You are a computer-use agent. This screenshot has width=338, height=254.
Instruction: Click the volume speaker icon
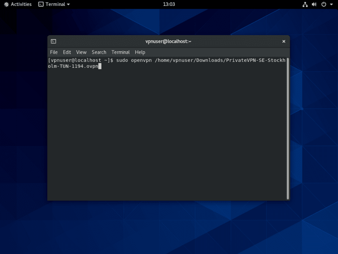(x=314, y=4)
